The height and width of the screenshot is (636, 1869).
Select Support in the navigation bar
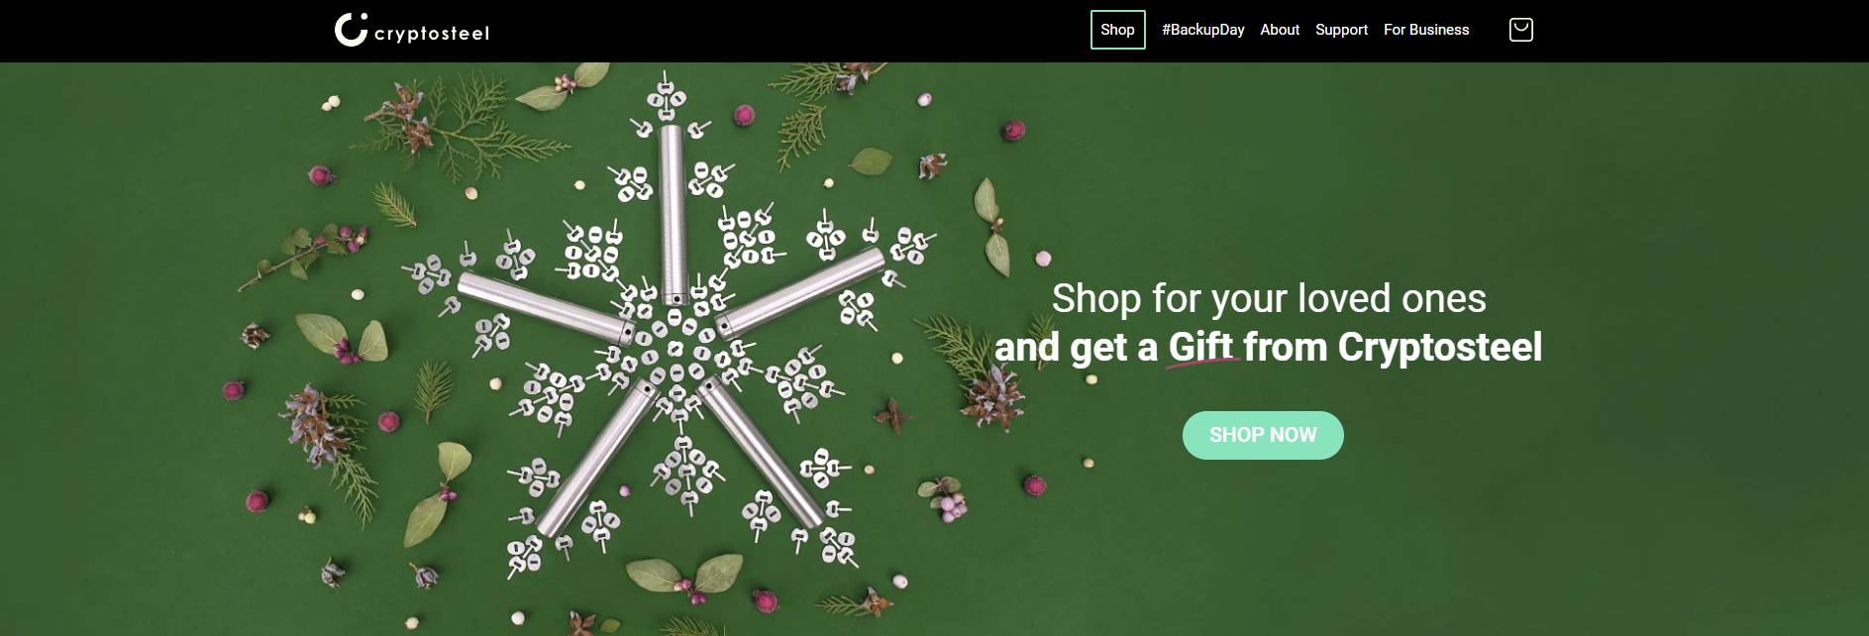point(1341,30)
